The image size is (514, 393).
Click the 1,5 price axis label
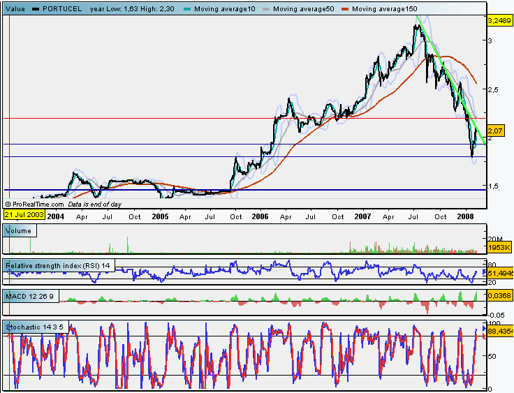tap(493, 186)
